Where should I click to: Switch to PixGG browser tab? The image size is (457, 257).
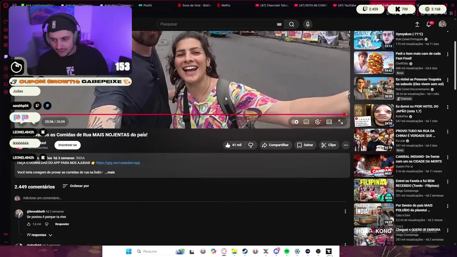pyautogui.click(x=145, y=5)
